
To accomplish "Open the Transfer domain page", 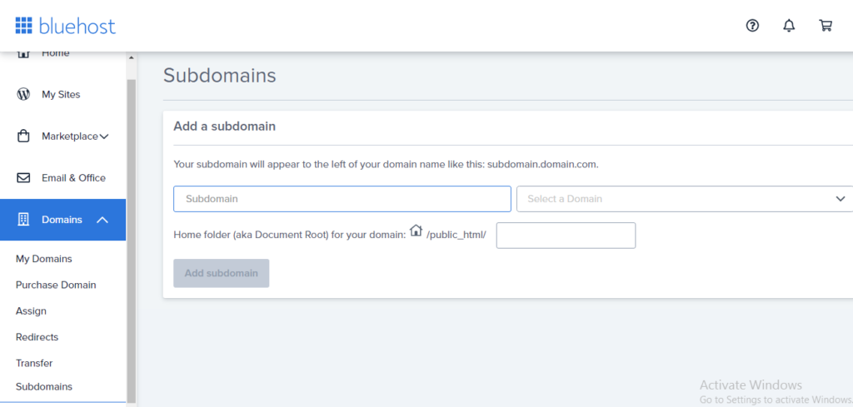I will [33, 363].
